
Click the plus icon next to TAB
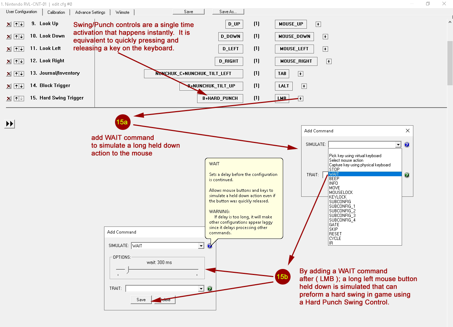point(300,74)
